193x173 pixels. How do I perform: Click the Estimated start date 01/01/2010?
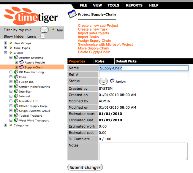pyautogui.click(x=110, y=114)
